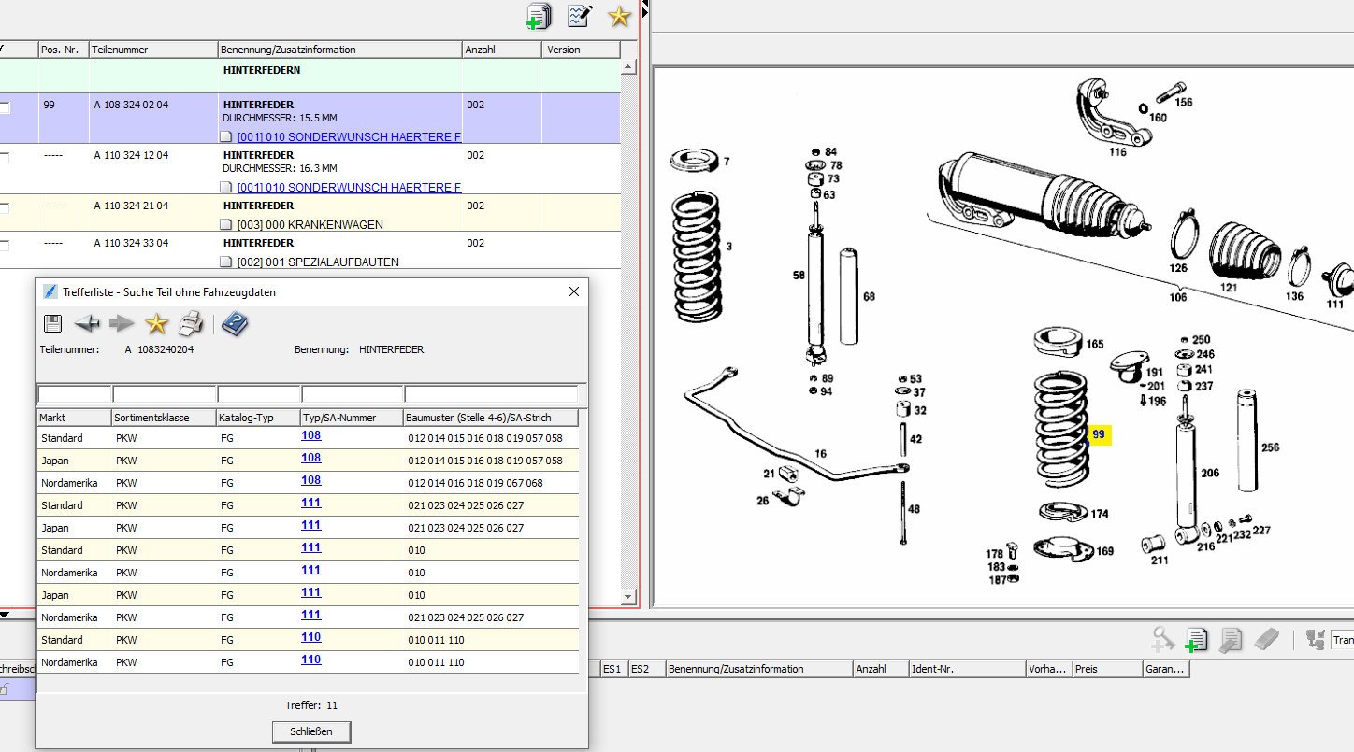1354x752 pixels.
Task: Click the note icon in the A 110 324 12 04 row
Action: pyautogui.click(x=225, y=188)
